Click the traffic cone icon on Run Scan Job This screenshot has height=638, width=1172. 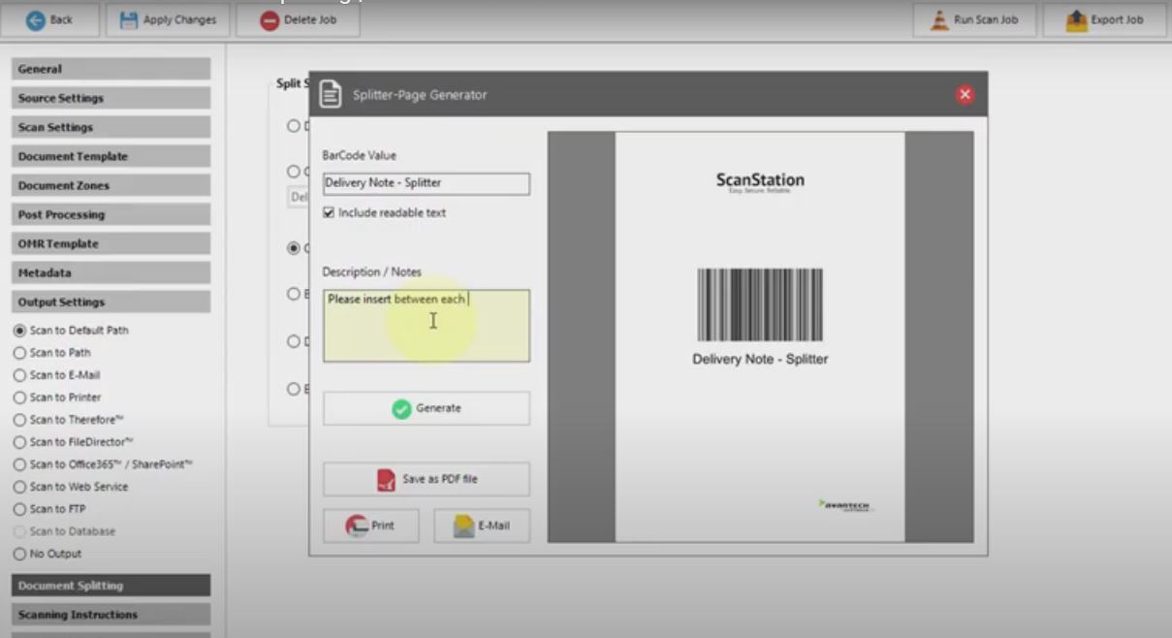tap(939, 20)
